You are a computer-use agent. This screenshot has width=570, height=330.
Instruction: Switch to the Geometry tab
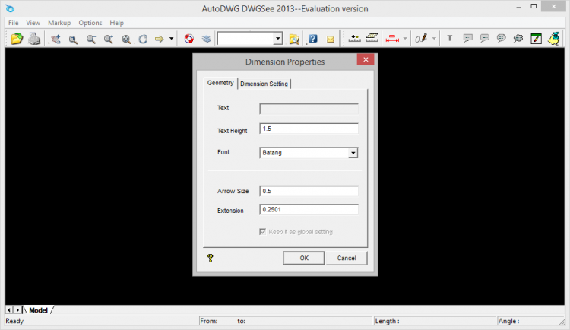[x=220, y=83]
